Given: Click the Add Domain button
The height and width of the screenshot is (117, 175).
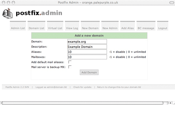Looking at the screenshot, I should click(x=89, y=72).
